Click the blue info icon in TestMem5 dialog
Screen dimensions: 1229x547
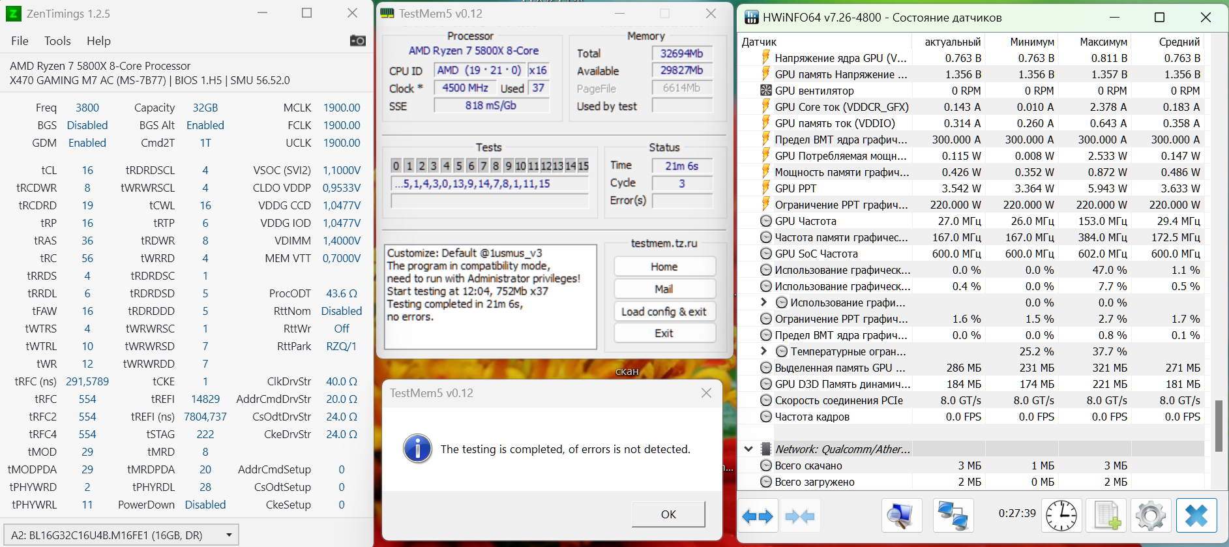417,449
